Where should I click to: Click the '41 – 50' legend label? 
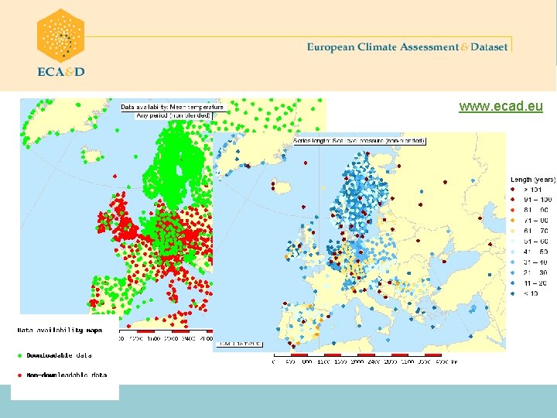point(535,252)
